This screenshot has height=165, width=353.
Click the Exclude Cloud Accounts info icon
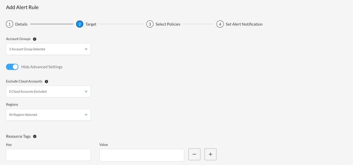(47, 81)
